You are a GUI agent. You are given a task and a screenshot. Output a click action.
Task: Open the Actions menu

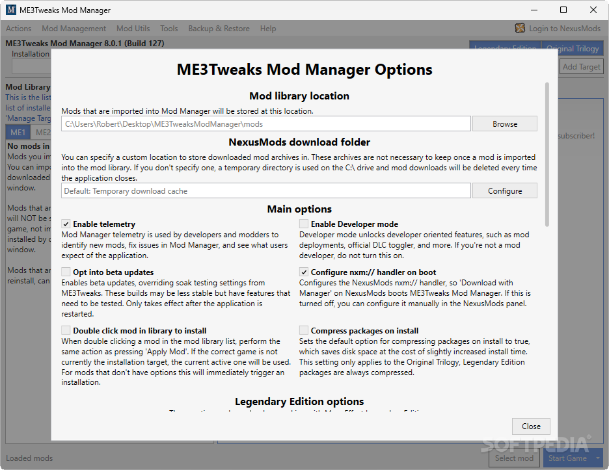point(18,29)
